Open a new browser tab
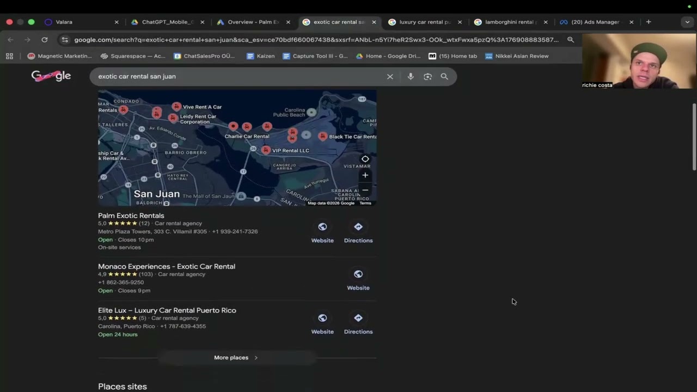697x392 pixels. [649, 22]
